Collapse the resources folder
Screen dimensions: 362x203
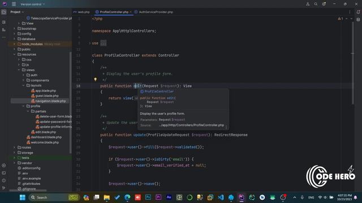pyautogui.click(x=14, y=54)
